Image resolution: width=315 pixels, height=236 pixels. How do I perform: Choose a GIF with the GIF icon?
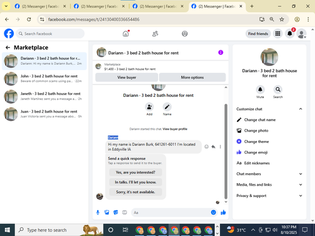(125, 213)
